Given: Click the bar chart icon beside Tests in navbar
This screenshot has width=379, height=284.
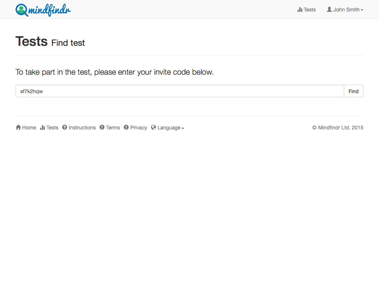Looking at the screenshot, I should click(x=300, y=10).
